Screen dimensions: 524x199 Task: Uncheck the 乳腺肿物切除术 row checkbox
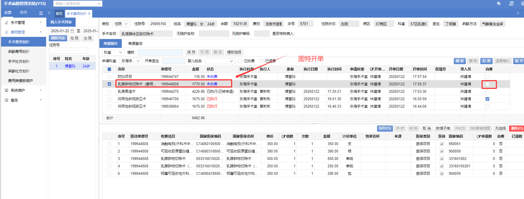[109, 84]
